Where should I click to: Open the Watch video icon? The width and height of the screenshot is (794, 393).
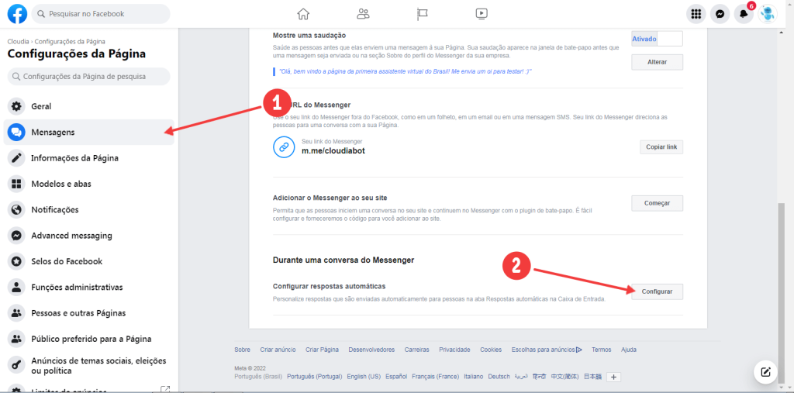[482, 14]
